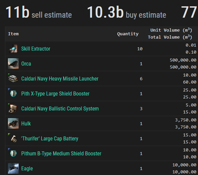Click the Eagle ship thumbnail

(x=13, y=168)
